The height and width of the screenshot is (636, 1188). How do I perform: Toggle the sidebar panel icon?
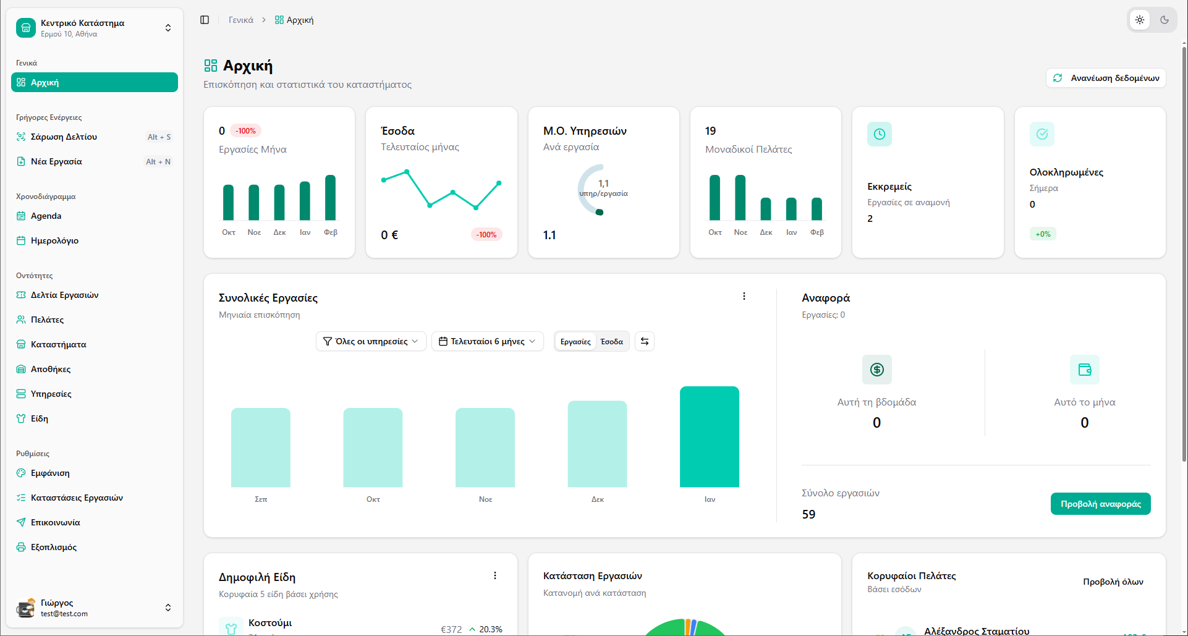tap(205, 20)
